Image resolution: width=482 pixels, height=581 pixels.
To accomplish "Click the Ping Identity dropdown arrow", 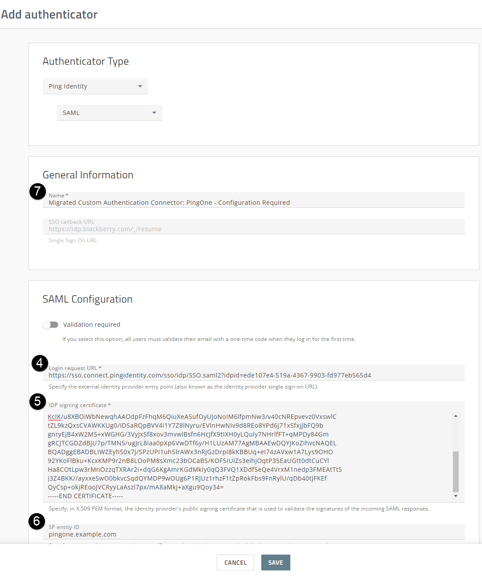I will tap(140, 86).
